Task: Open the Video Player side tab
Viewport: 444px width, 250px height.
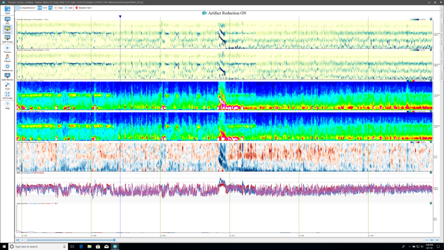Action: (441, 13)
